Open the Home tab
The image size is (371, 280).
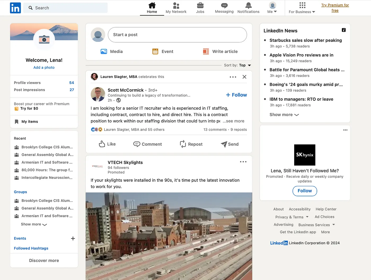point(152,8)
